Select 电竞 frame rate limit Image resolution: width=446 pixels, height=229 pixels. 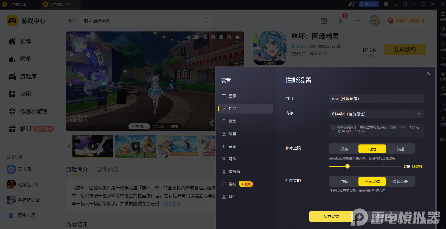pyautogui.click(x=372, y=149)
